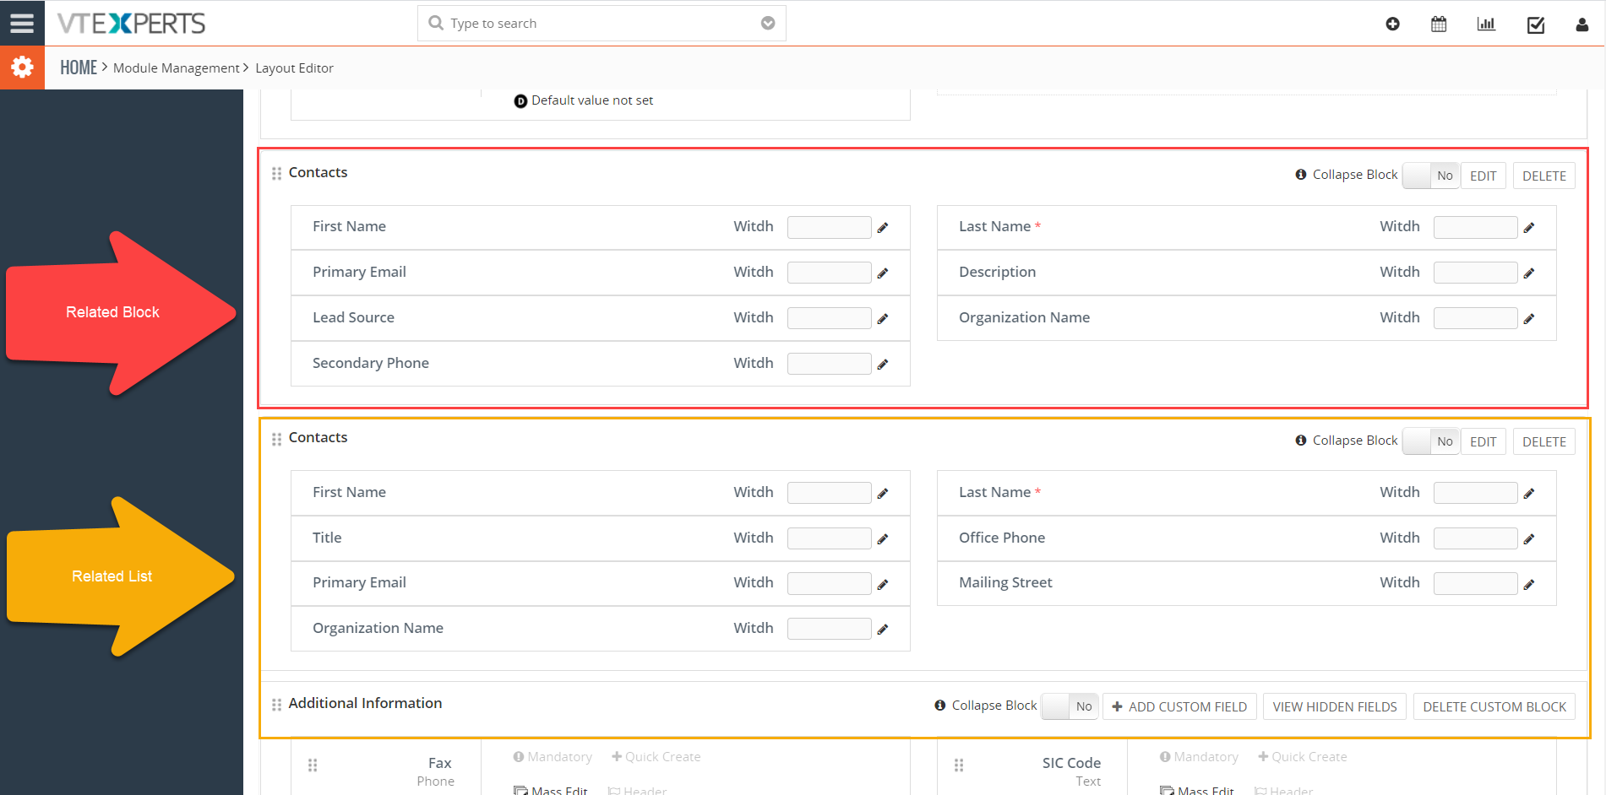Click EDIT on second Contacts block
This screenshot has height=795, width=1606.
[x=1483, y=441]
